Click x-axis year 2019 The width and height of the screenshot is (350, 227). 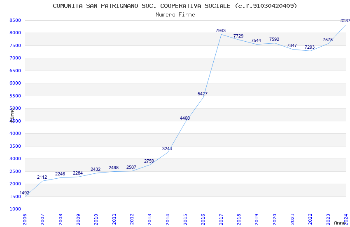pos(257,219)
